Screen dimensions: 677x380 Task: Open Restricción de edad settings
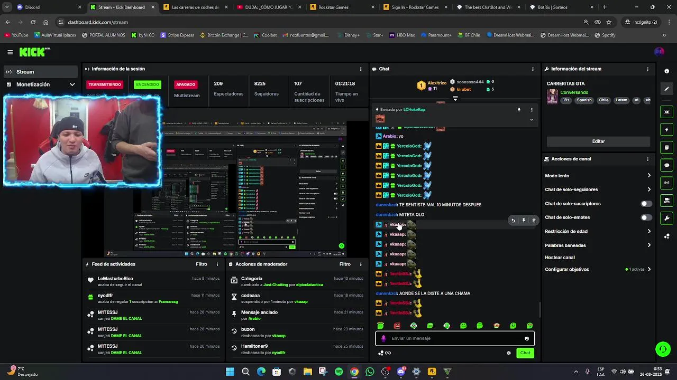pos(598,231)
